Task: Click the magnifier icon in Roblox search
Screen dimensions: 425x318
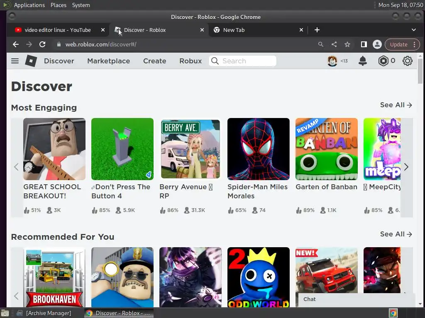Action: [215, 61]
